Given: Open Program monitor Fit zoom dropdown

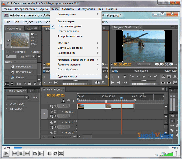Looking at the screenshot, I should click(144, 64).
